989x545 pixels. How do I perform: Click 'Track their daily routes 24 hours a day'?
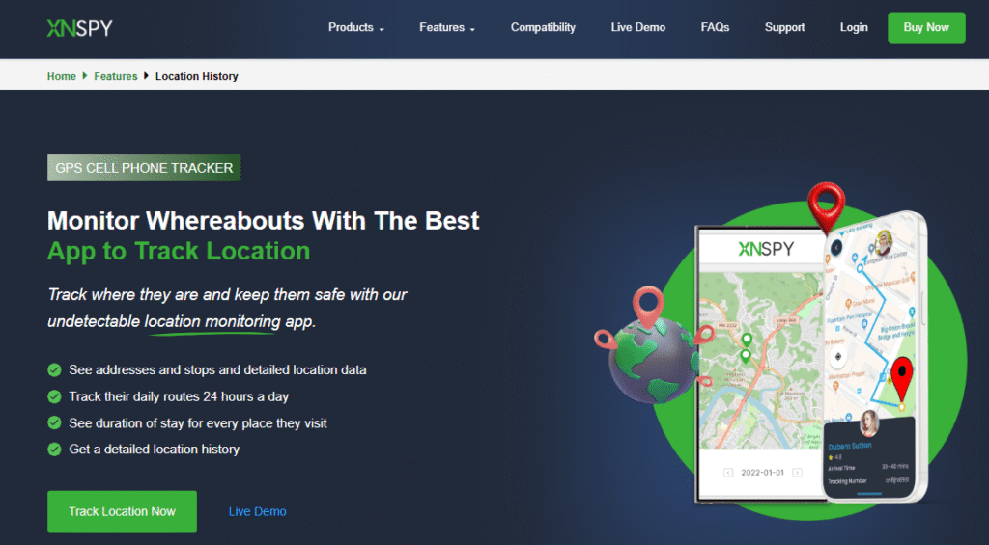pos(179,397)
